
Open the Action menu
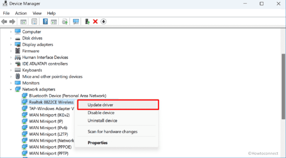tap(21, 13)
